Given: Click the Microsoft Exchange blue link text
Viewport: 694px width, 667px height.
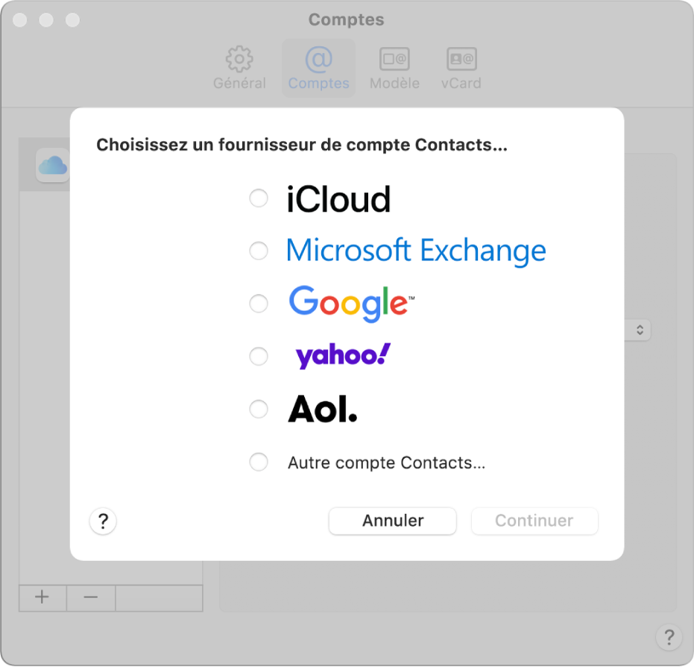Looking at the screenshot, I should [416, 251].
